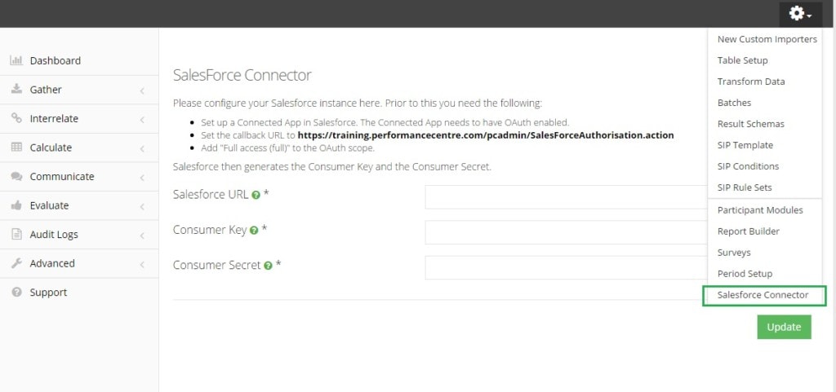Click the Communicate chat bubbles icon

click(x=16, y=176)
